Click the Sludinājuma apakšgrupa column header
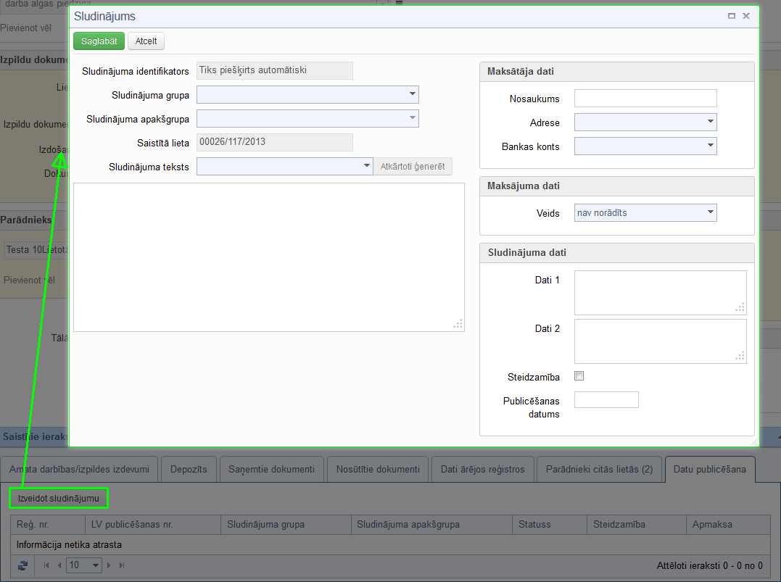Screen dimensions: 781x582 [431, 524]
